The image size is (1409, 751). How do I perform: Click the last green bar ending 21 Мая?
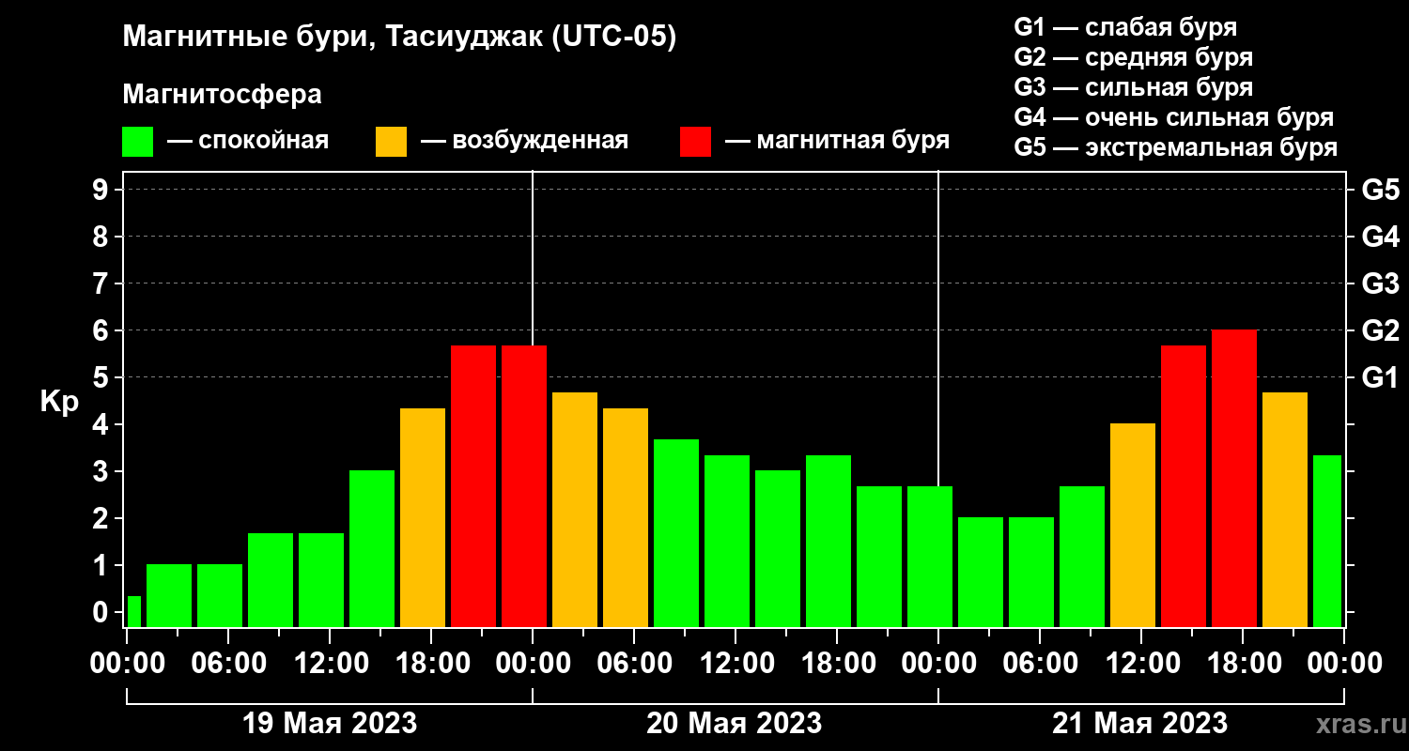tap(1327, 541)
